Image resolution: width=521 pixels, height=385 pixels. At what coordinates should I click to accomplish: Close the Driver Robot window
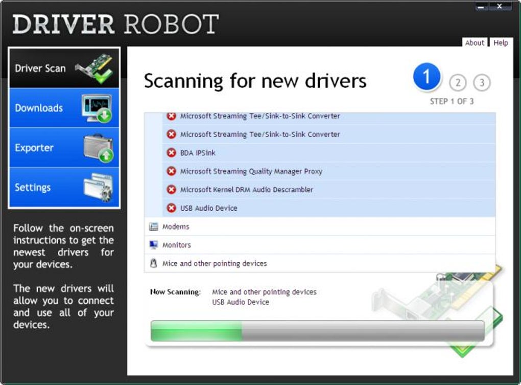coord(500,6)
